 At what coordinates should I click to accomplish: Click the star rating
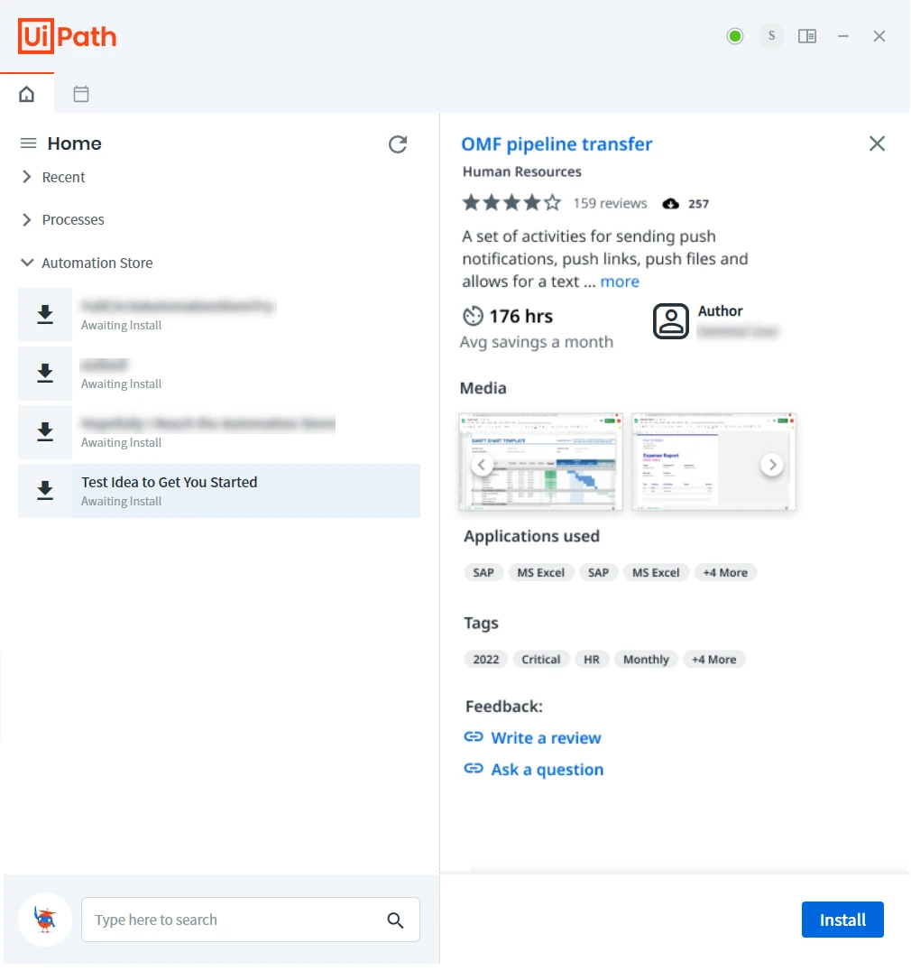click(x=511, y=202)
